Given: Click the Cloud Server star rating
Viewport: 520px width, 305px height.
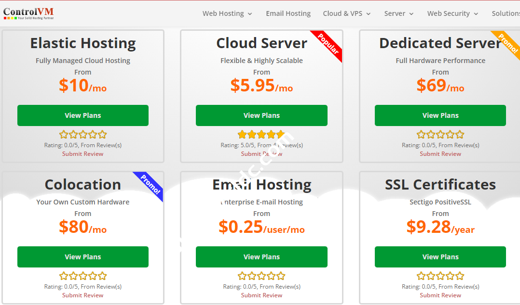Looking at the screenshot, I should [261, 135].
